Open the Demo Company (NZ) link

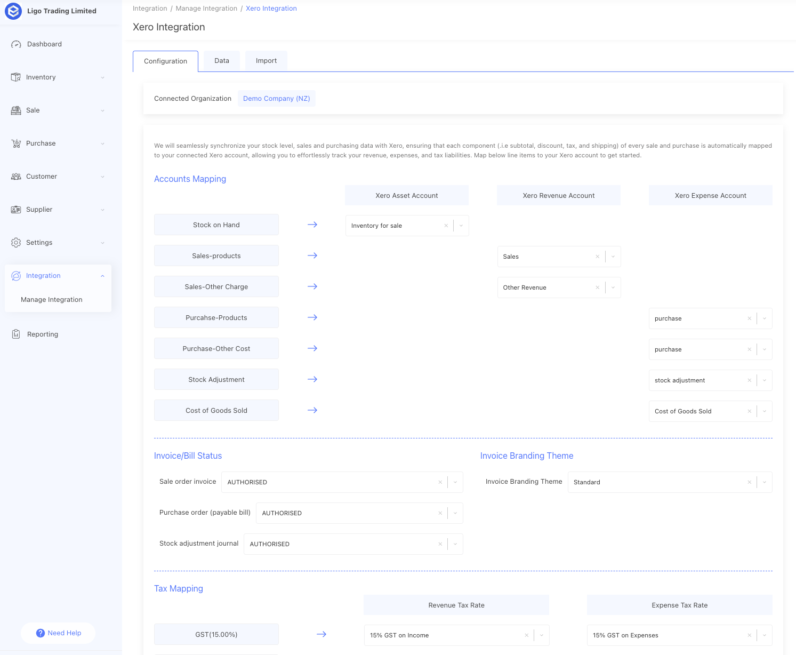click(x=276, y=99)
